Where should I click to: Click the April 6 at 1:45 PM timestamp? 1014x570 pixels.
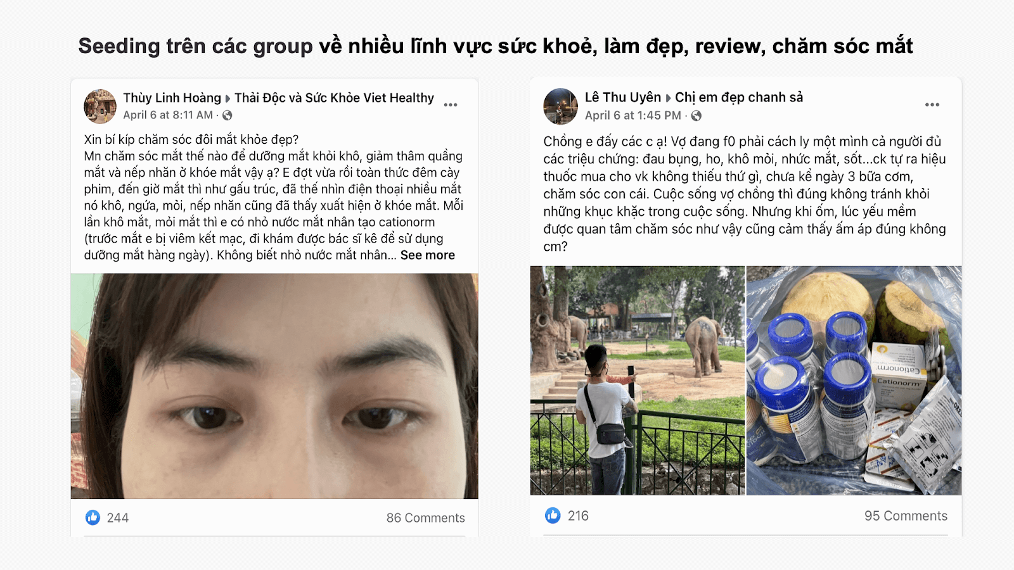coord(633,115)
